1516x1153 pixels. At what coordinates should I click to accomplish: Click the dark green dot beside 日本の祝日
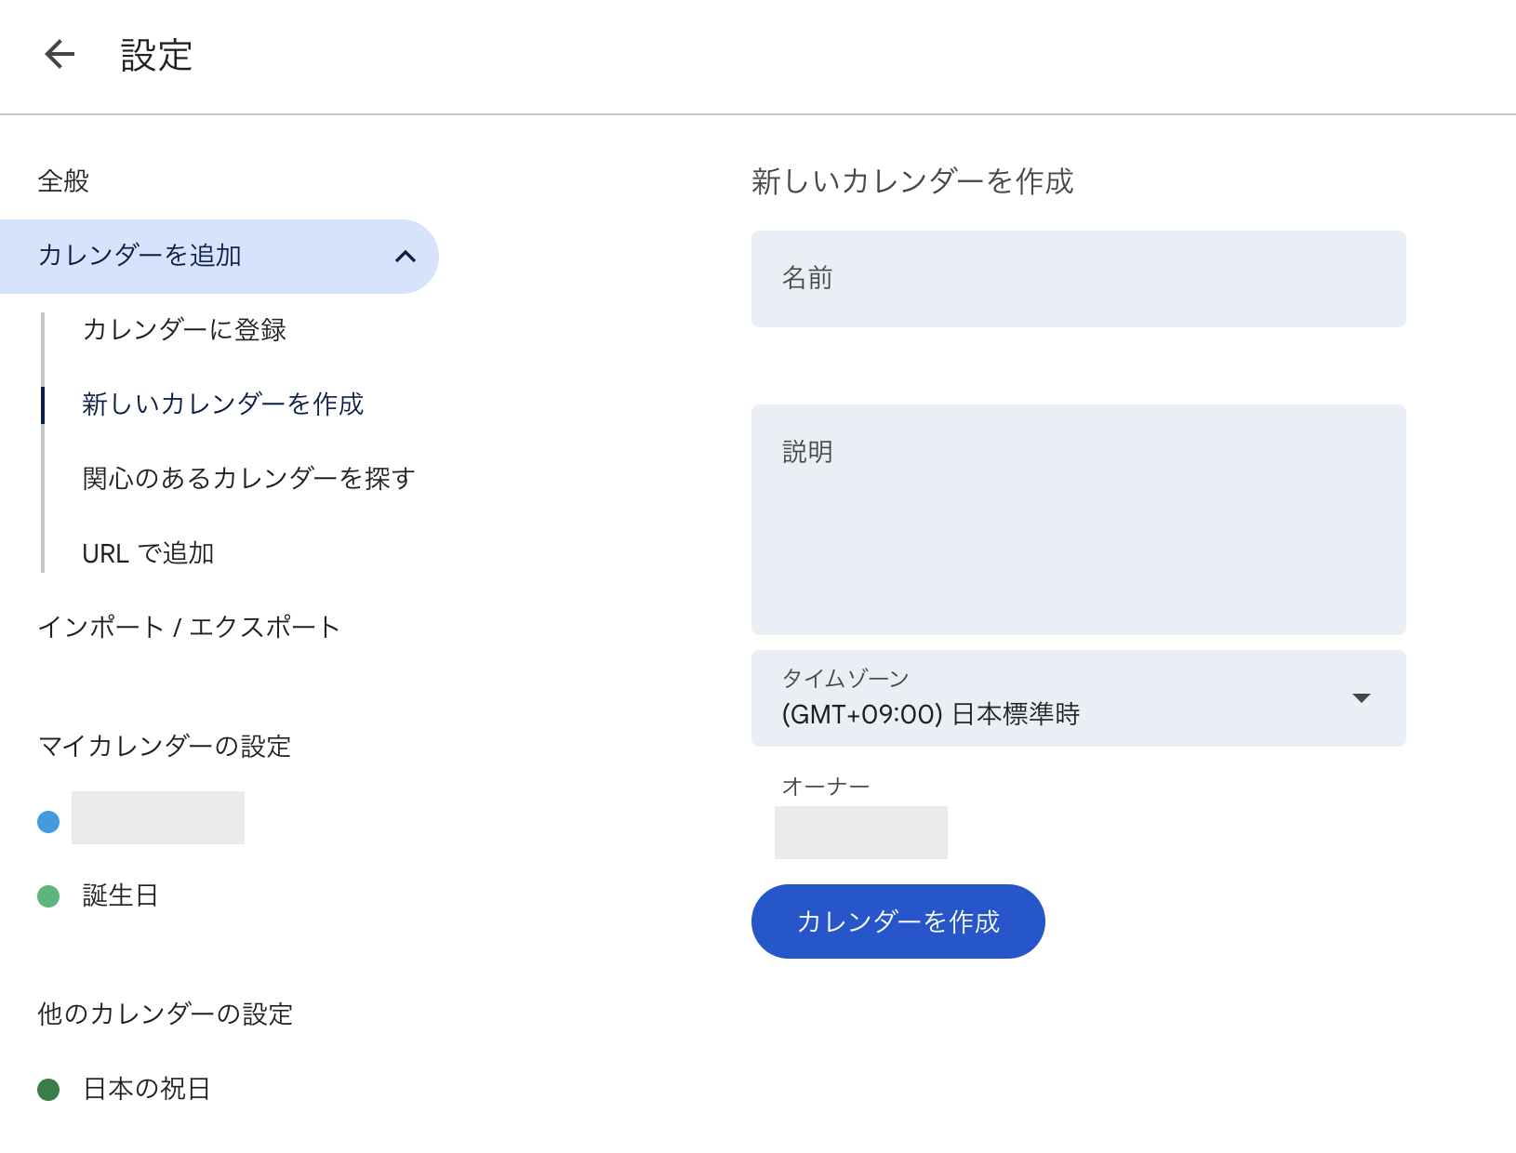(47, 1090)
